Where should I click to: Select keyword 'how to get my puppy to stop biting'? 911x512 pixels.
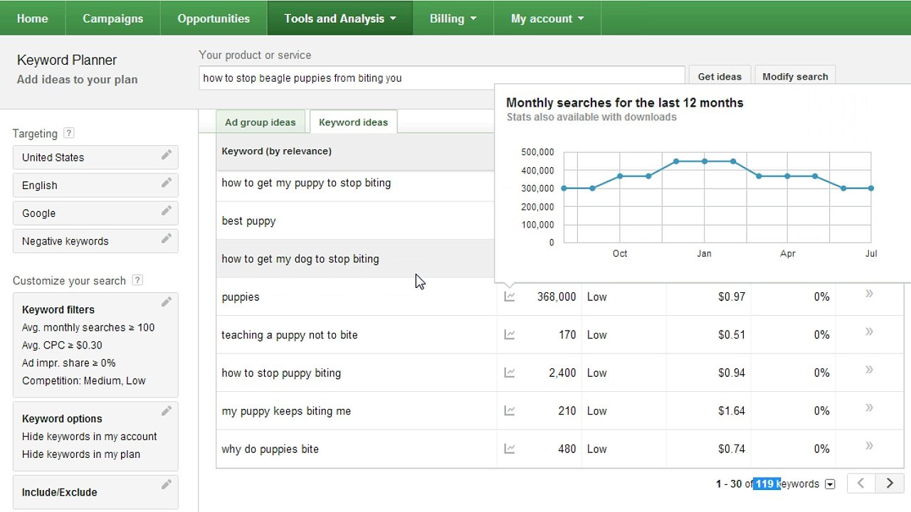pyautogui.click(x=306, y=183)
